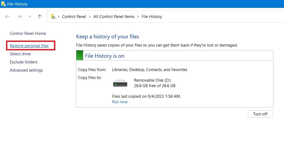Open Control Panel Home
Image resolution: width=284 pixels, height=156 pixels.
[28, 33]
